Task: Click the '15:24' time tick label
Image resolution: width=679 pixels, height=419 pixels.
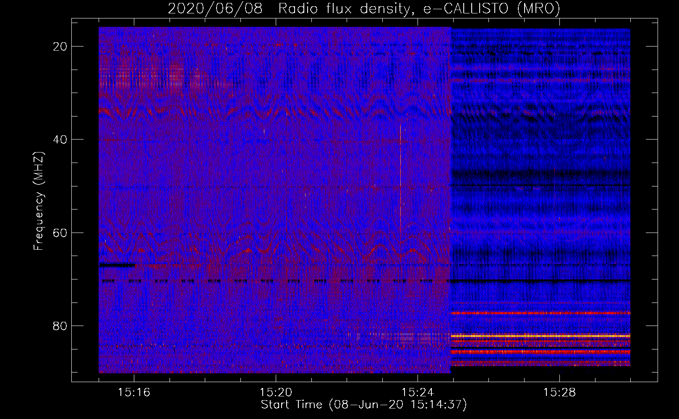Action: [418, 393]
